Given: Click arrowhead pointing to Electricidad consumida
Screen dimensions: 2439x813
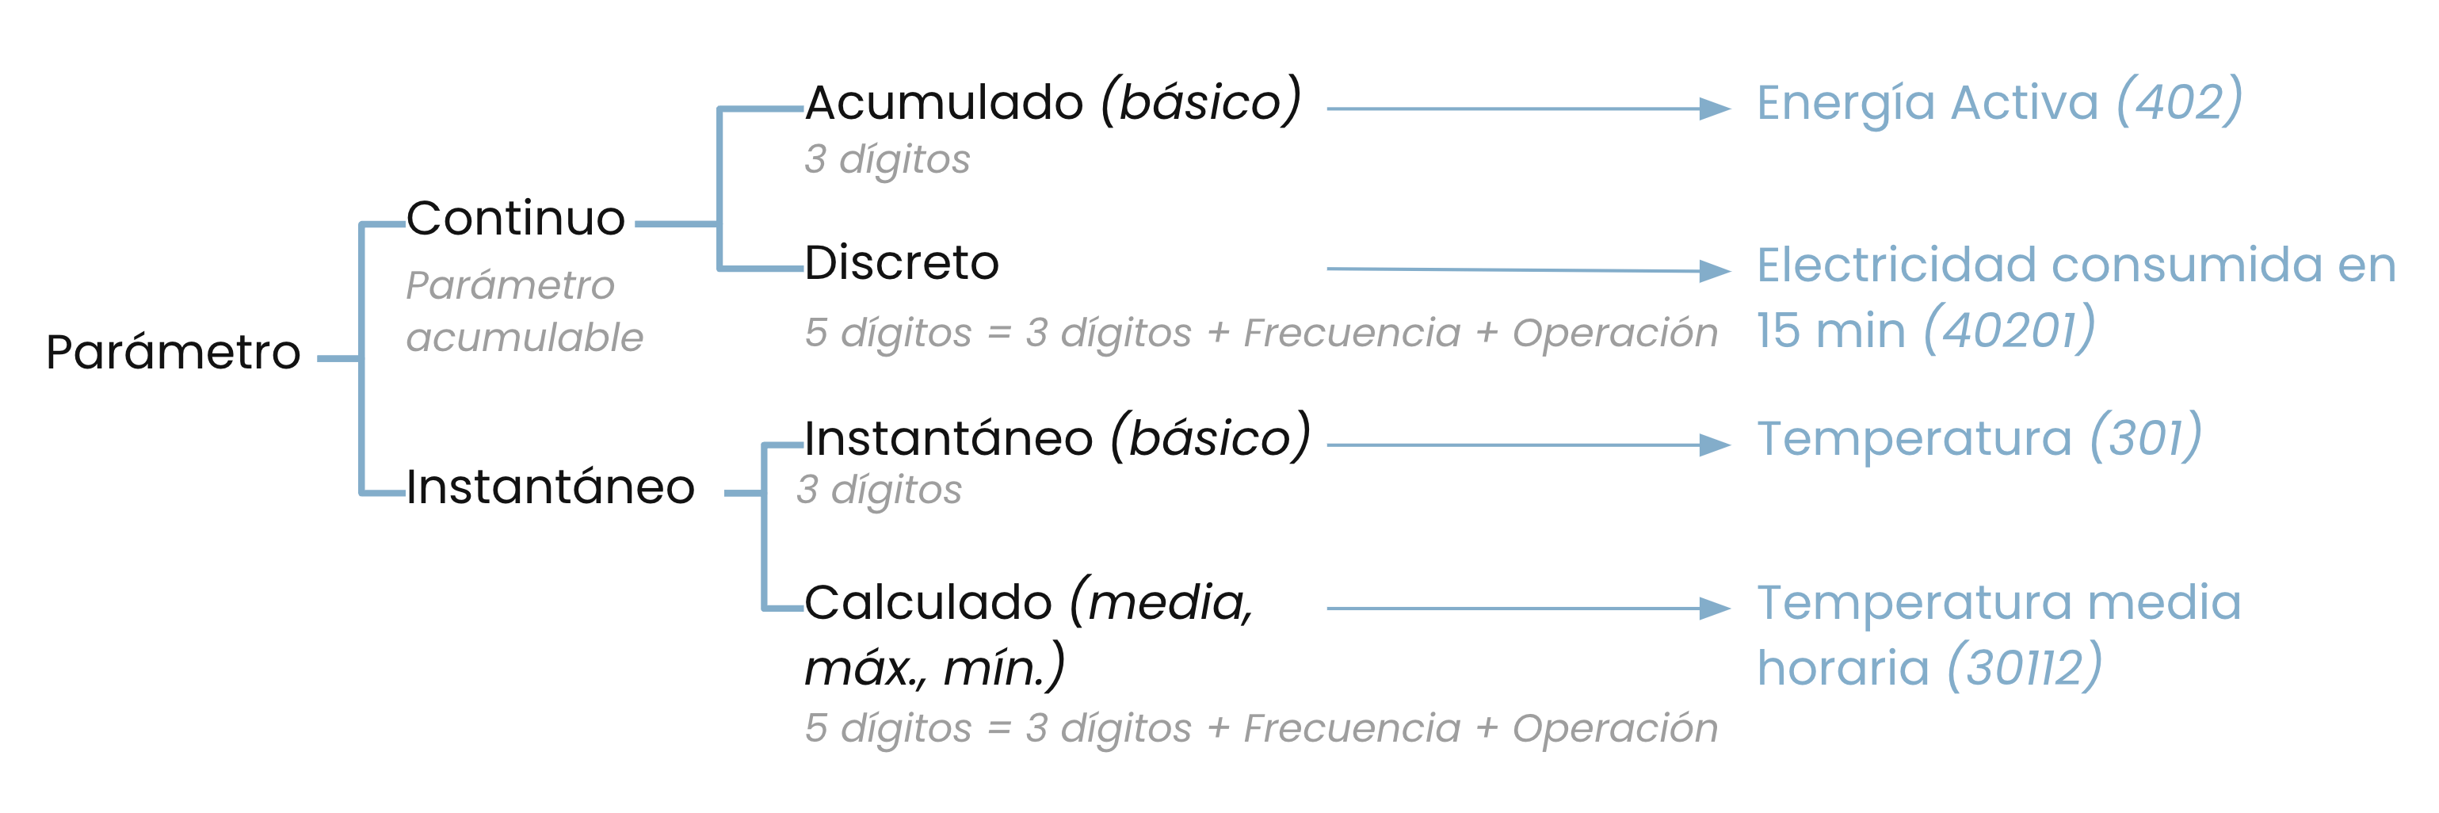Looking at the screenshot, I should click(x=1715, y=272).
